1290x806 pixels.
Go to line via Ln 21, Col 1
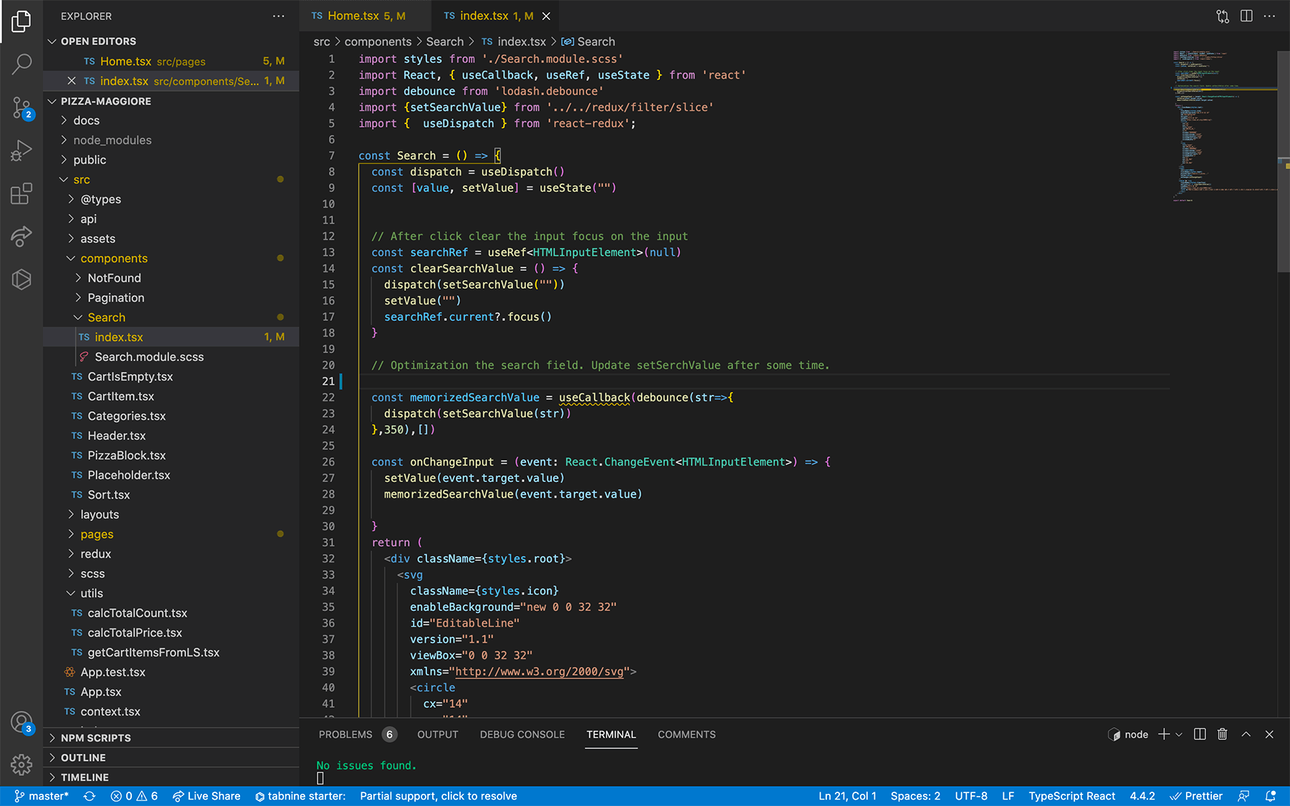pyautogui.click(x=847, y=796)
